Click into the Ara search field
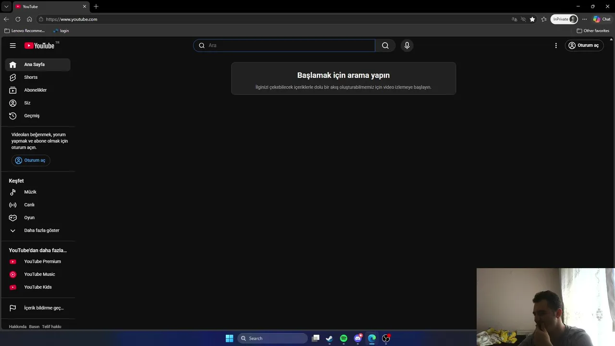 pyautogui.click(x=284, y=45)
